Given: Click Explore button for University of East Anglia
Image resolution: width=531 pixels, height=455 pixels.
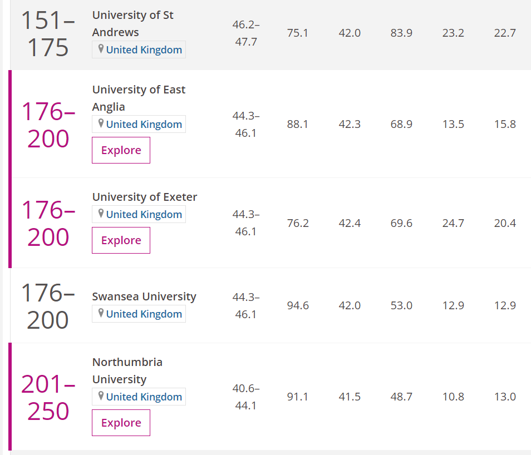Looking at the screenshot, I should click(121, 150).
